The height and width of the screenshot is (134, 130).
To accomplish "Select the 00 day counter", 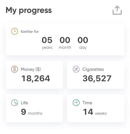I will (x=83, y=43).
